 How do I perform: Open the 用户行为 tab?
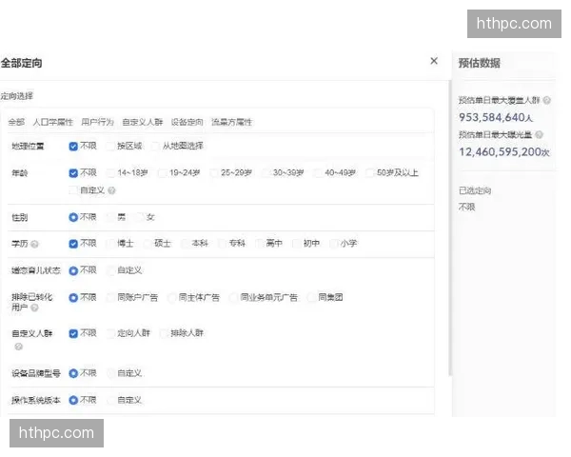click(98, 122)
